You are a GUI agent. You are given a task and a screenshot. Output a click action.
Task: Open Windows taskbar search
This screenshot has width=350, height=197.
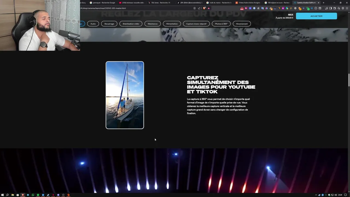[x=7, y=195]
